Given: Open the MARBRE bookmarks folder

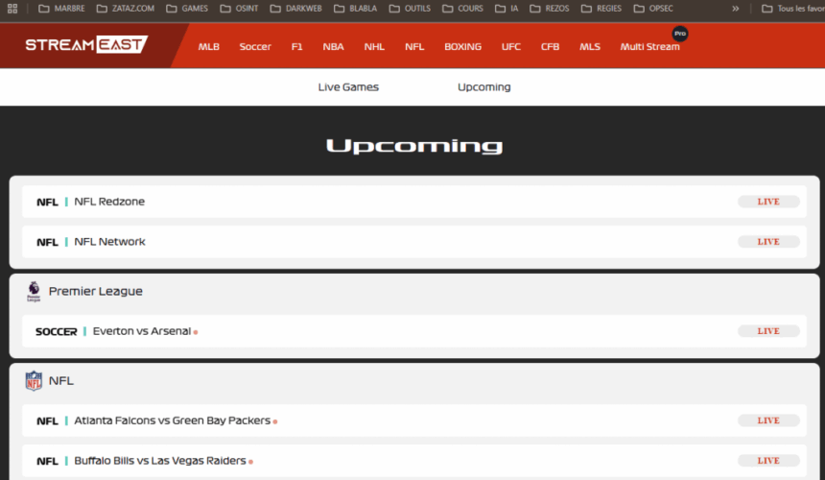Looking at the screenshot, I should point(61,9).
